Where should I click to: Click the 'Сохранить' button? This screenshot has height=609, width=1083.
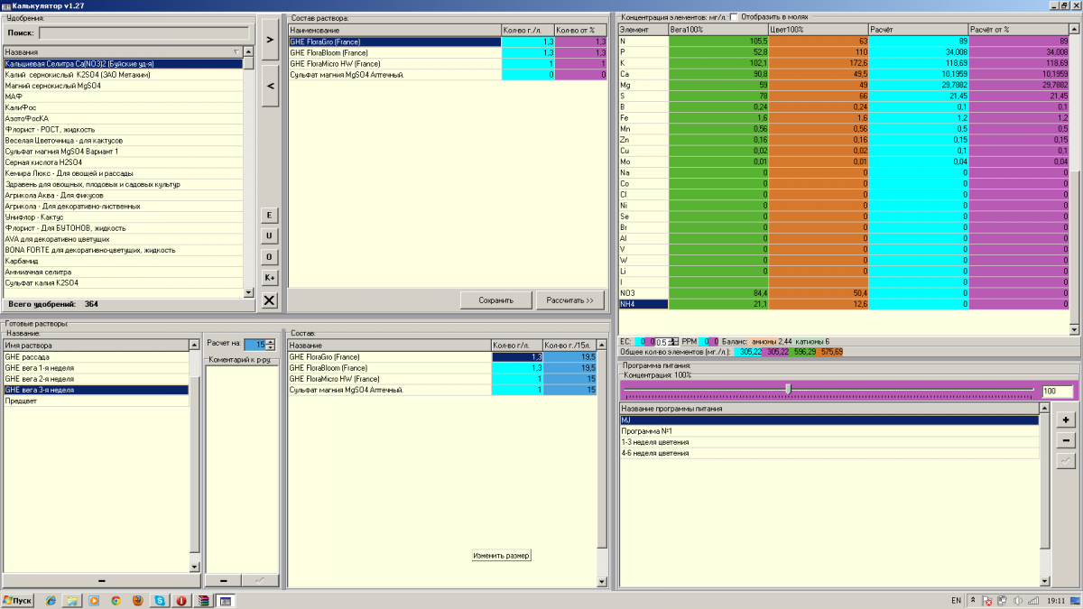tap(495, 300)
